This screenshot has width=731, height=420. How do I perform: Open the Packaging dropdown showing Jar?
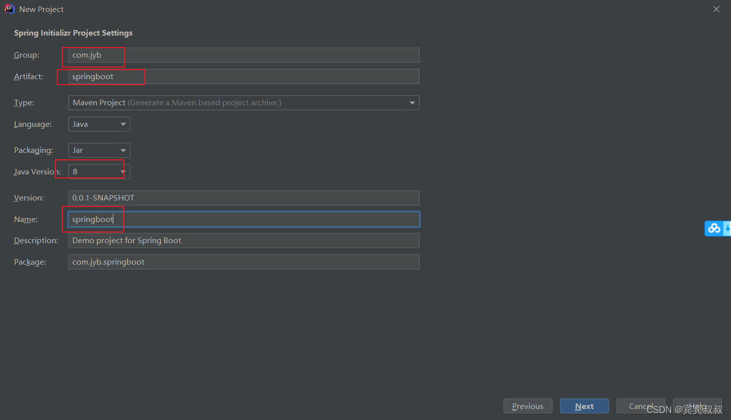(x=99, y=150)
